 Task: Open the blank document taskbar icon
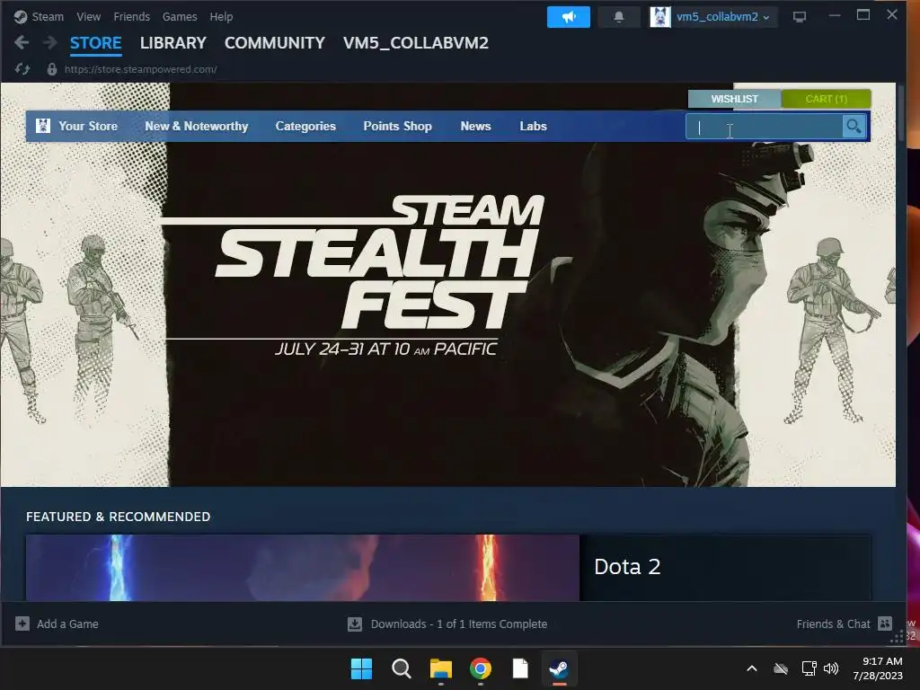520,668
